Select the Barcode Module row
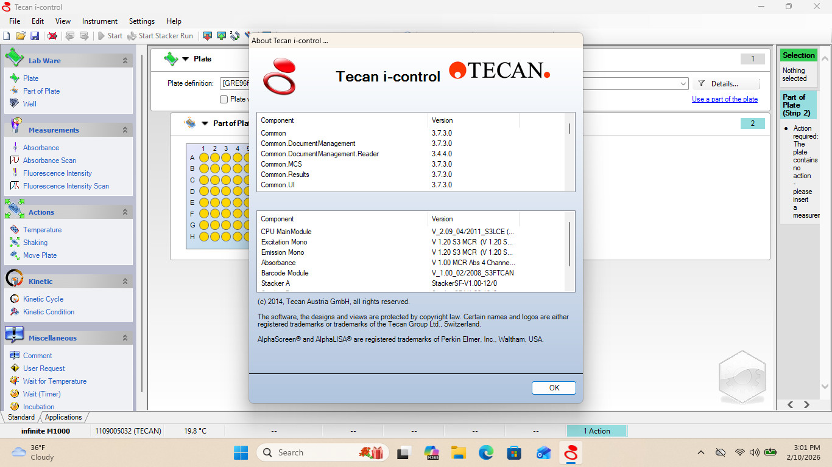The width and height of the screenshot is (832, 467). click(412, 273)
